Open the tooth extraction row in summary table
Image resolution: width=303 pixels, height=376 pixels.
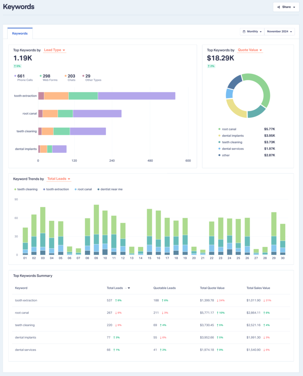151,300
